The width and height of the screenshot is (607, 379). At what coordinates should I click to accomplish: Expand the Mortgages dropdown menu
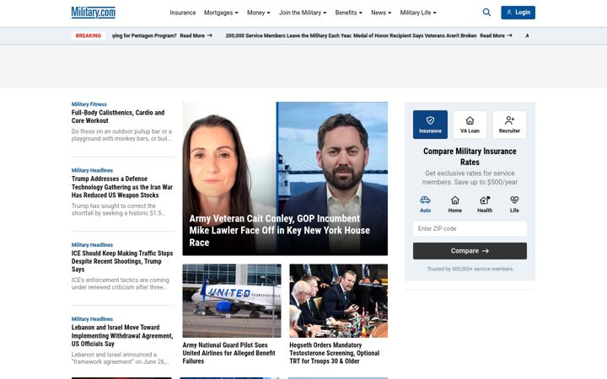221,13
